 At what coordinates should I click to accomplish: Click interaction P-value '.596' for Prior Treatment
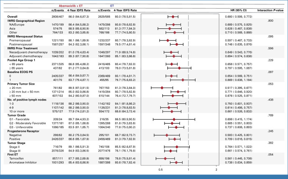pyautogui.click(x=270, y=48)
